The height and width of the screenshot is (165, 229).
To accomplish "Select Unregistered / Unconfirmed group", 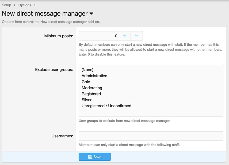I will [x=106, y=106].
